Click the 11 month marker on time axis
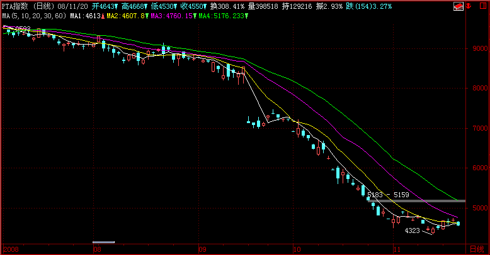 (397, 249)
